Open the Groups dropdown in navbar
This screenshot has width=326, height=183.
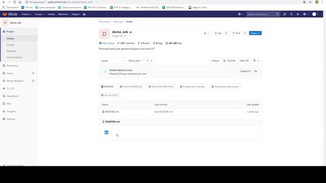pos(40,14)
